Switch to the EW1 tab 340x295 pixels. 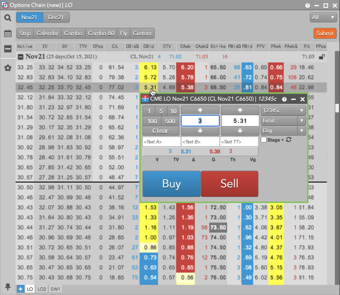56,289
